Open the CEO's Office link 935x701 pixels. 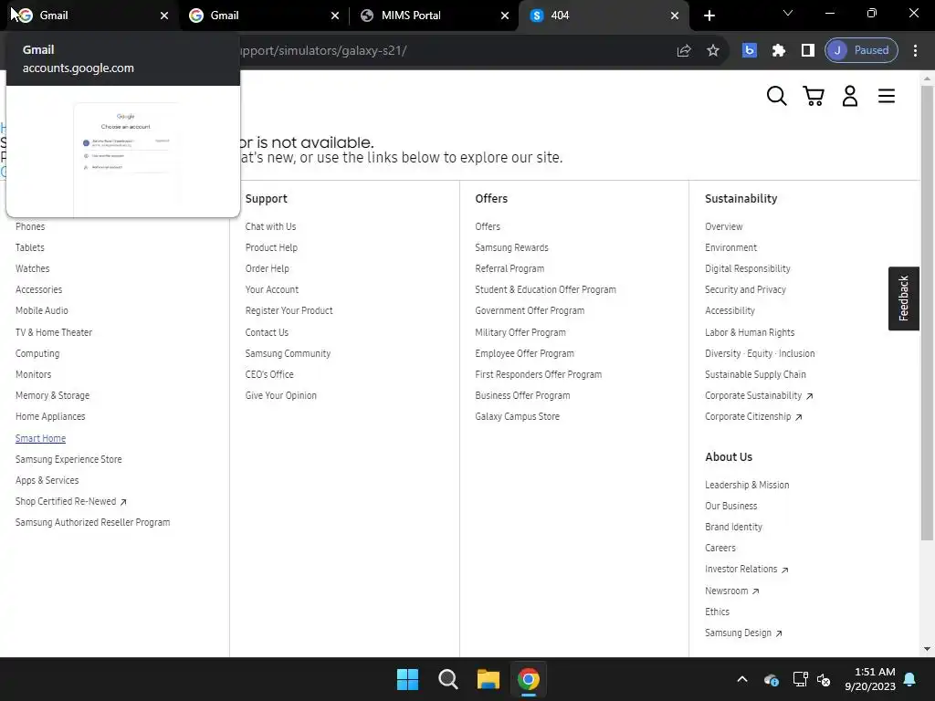pos(269,374)
